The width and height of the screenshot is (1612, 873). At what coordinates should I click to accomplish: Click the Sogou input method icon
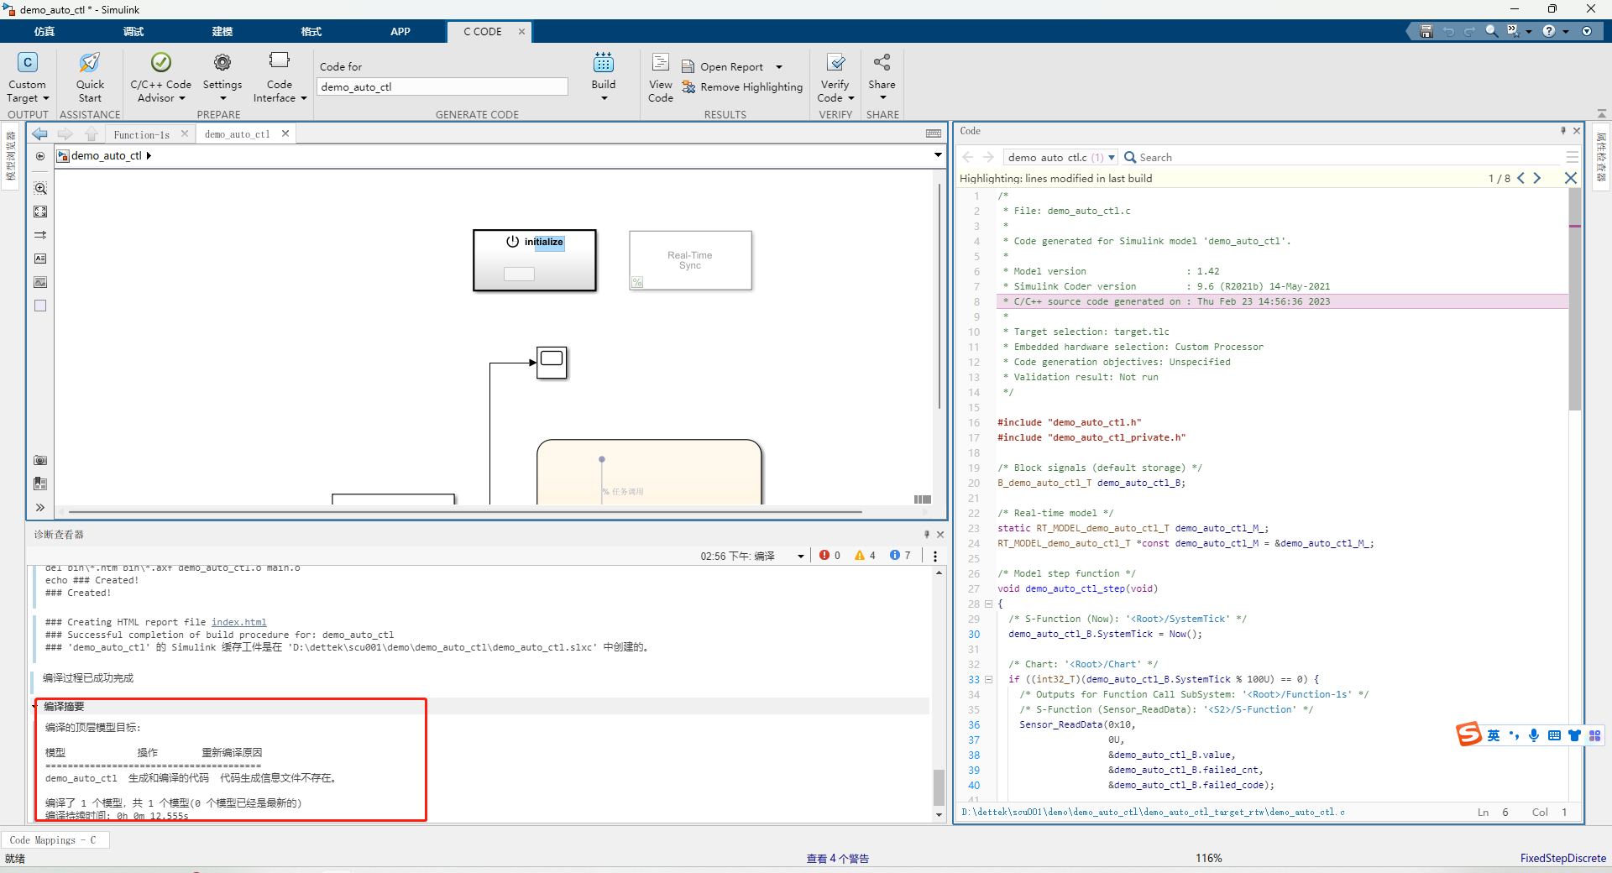pos(1469,734)
